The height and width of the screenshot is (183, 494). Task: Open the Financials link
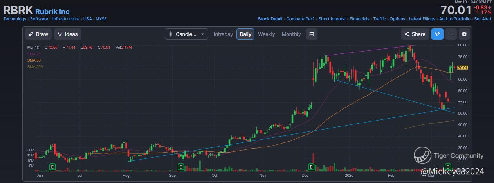[359, 19]
